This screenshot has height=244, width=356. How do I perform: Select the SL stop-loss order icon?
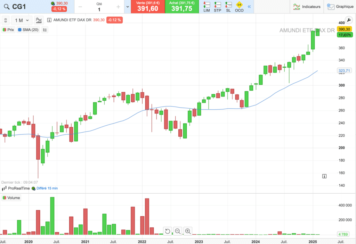tap(228, 7)
